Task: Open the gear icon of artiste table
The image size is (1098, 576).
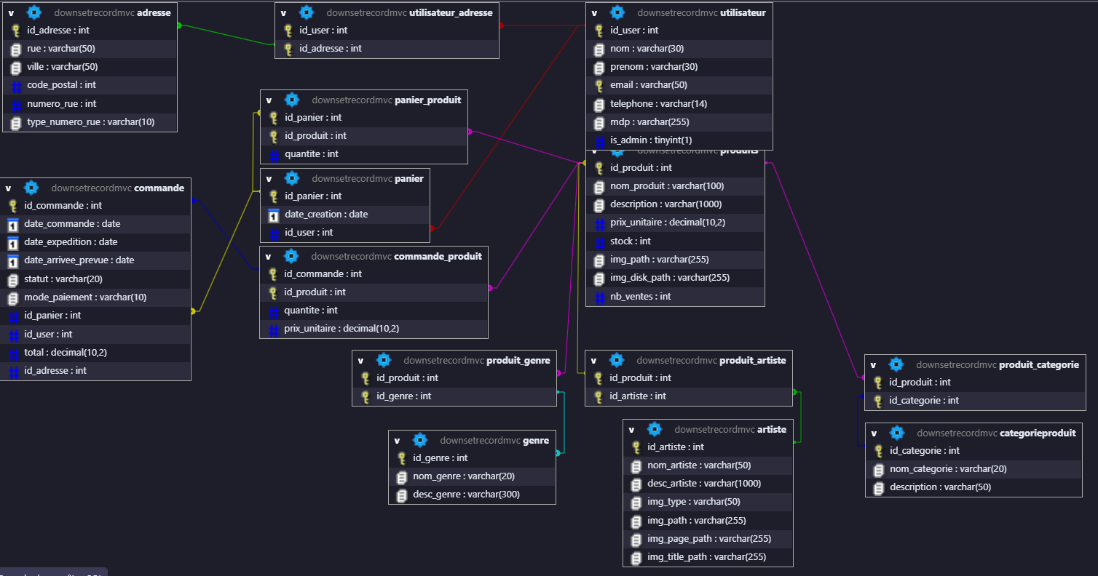Action: (655, 429)
